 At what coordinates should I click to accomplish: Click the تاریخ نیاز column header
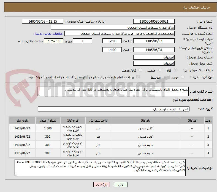point(22,121)
